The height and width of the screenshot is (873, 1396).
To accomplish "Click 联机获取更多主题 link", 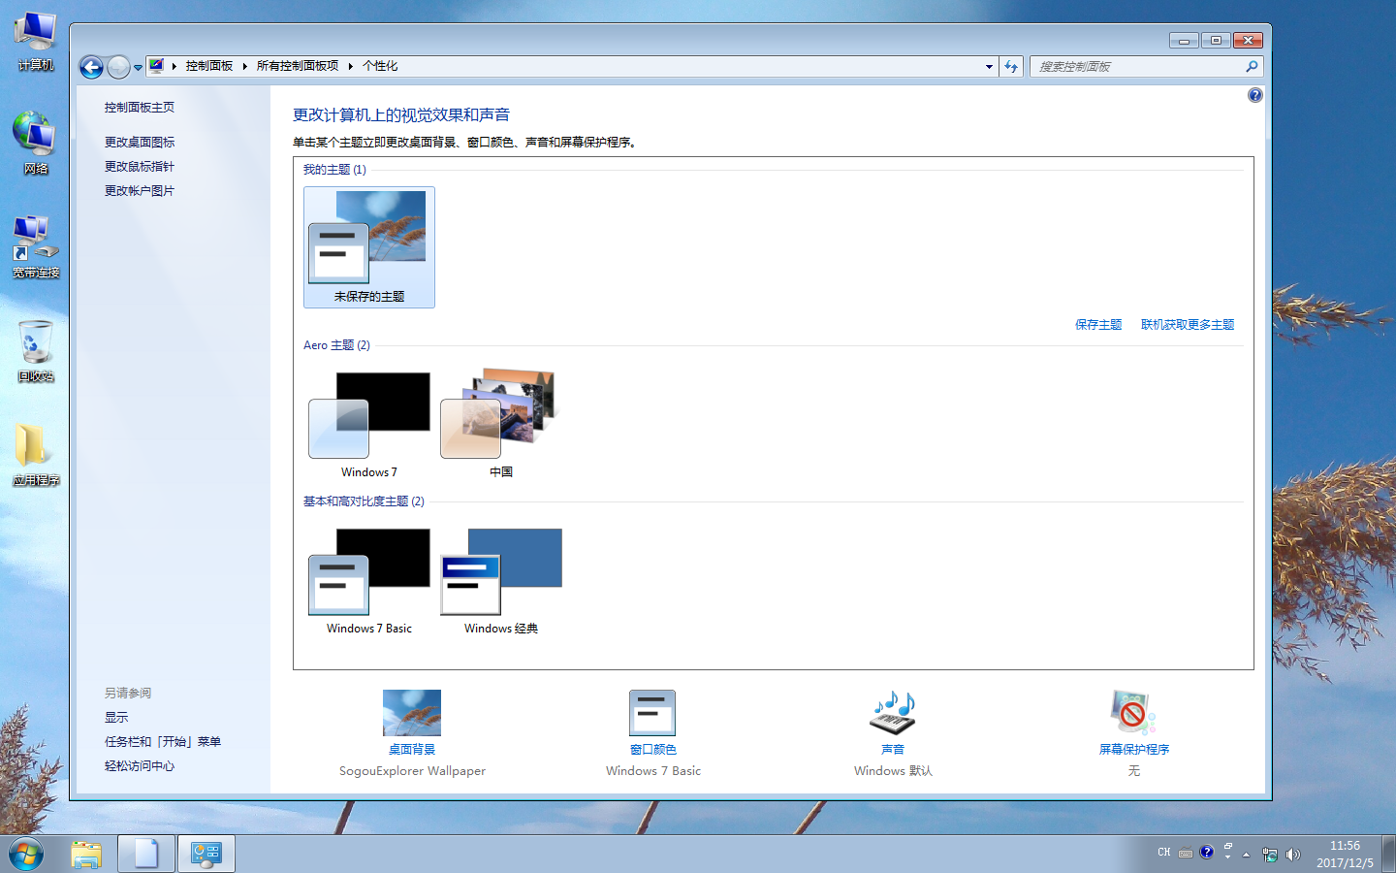I will coord(1188,324).
